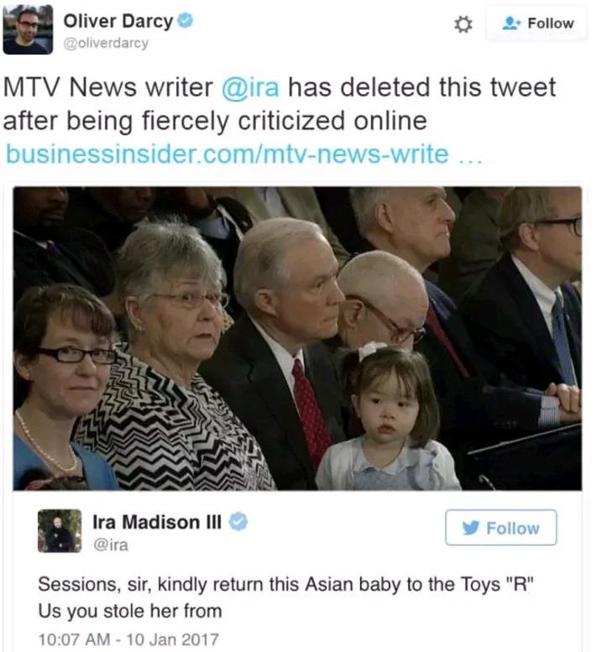Click the verified badge beside Ira Madison III
Image resolution: width=596 pixels, height=652 pixels.
[238, 521]
